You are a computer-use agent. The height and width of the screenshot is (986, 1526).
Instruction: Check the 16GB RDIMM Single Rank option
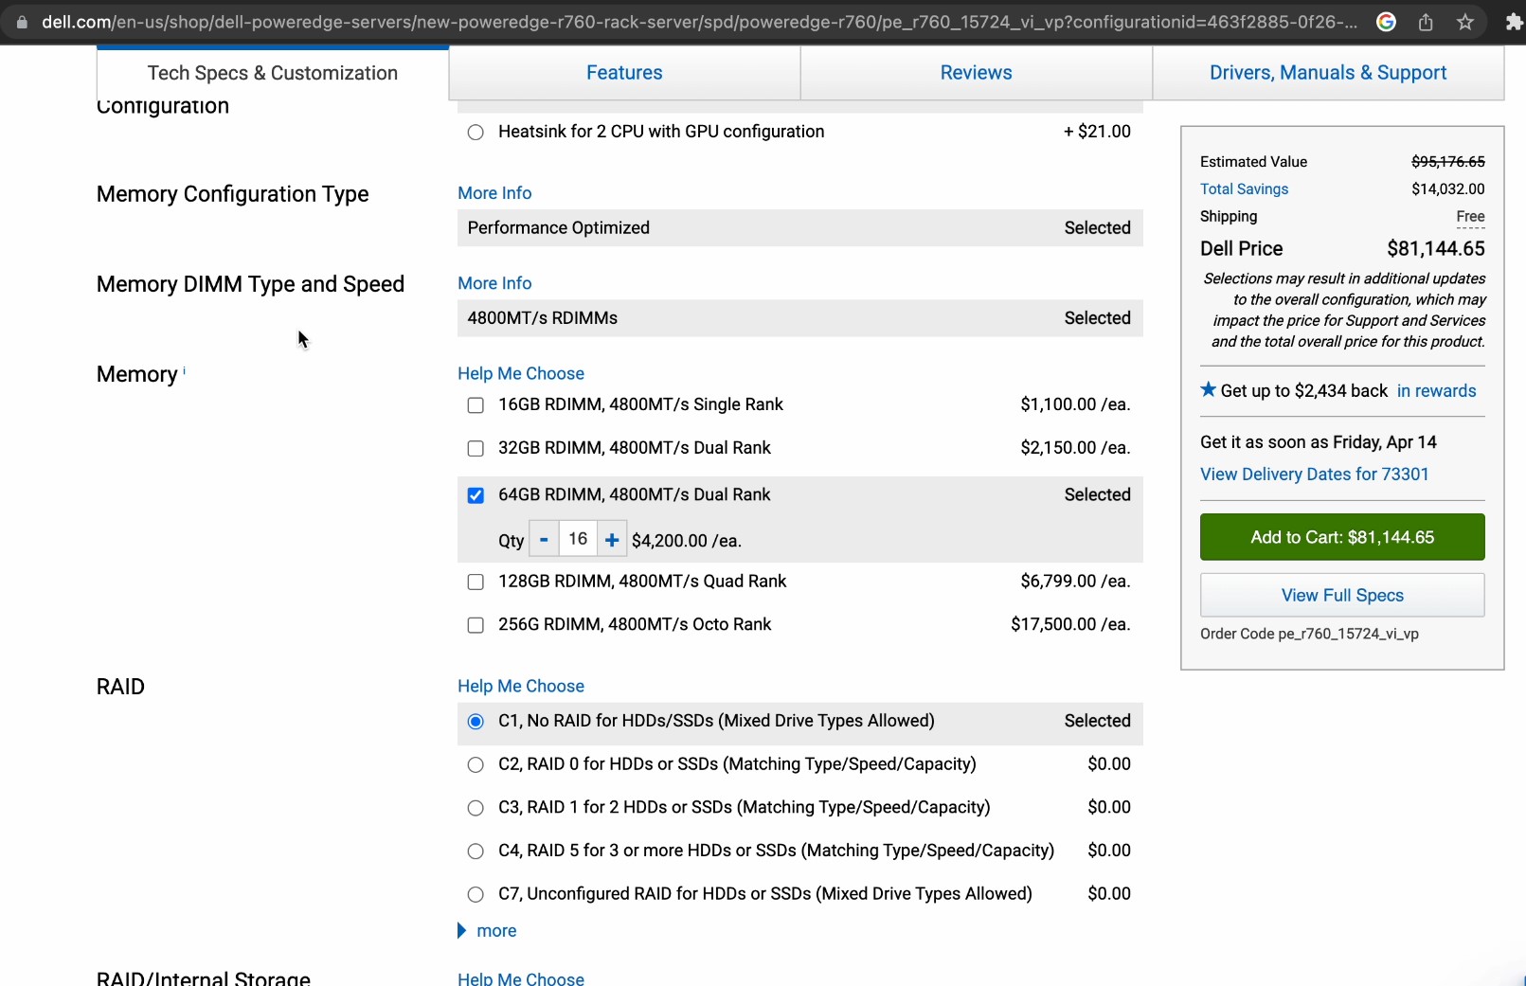pos(476,405)
